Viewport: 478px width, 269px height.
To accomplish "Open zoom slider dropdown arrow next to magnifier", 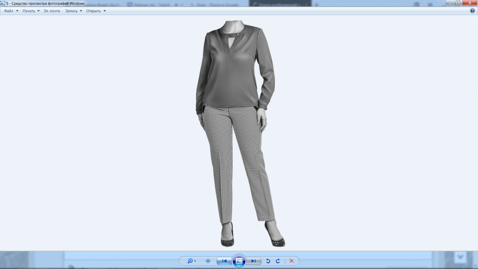I will [x=195, y=261].
